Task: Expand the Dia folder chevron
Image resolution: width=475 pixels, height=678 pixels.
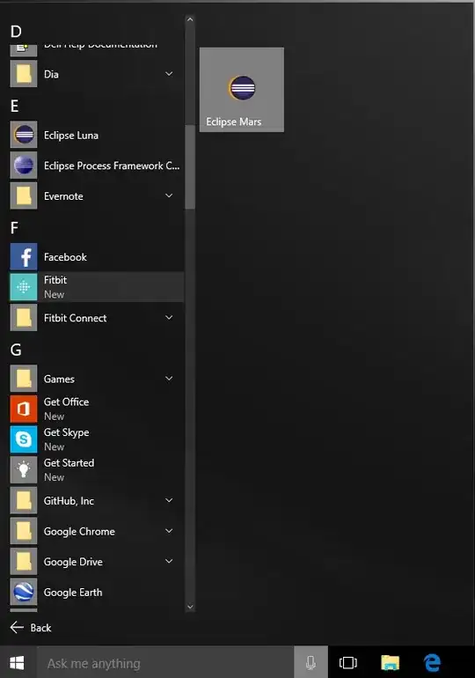Action: click(x=169, y=74)
